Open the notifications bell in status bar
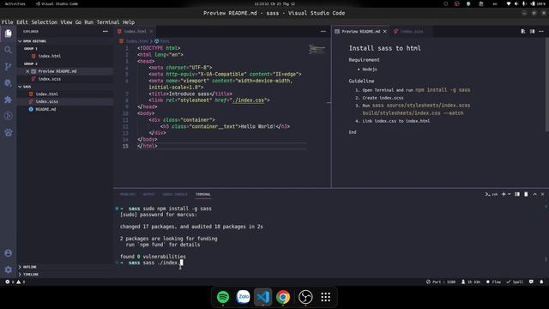 tap(541, 282)
